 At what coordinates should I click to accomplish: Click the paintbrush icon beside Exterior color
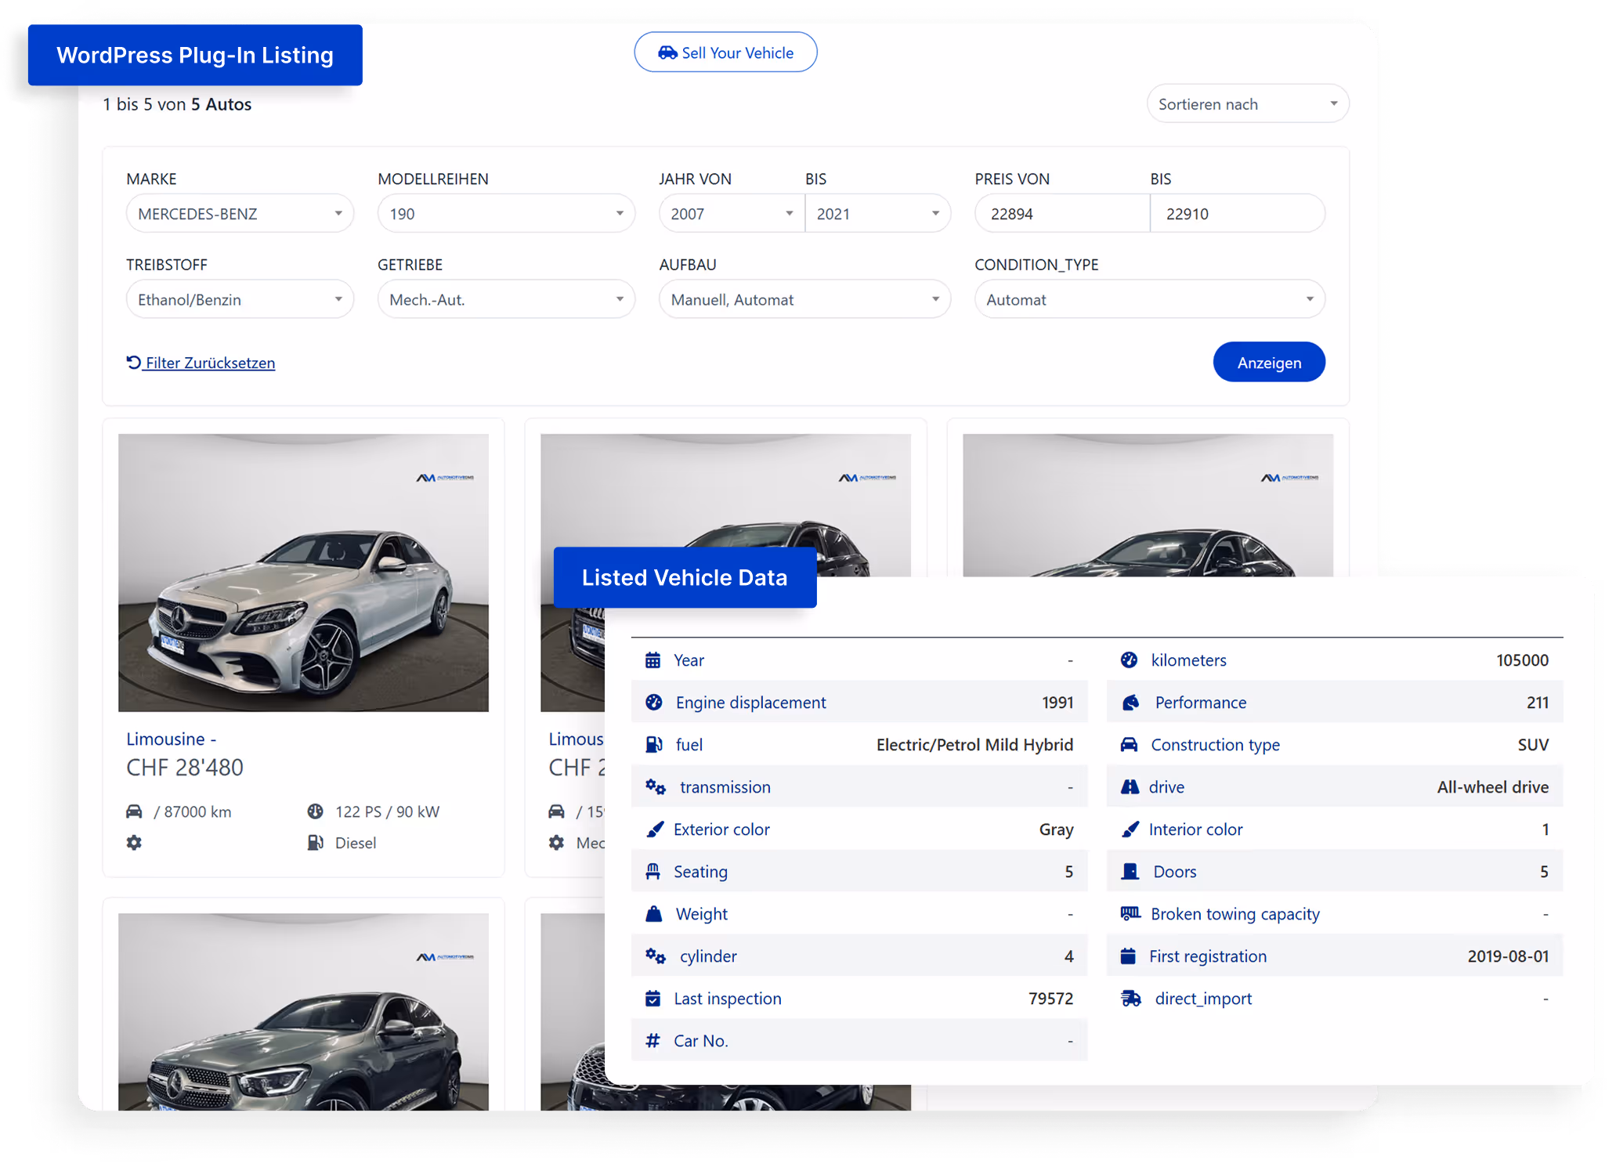654,829
